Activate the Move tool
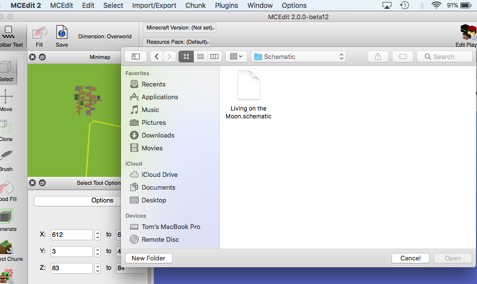This screenshot has height=284, width=477. (x=6, y=101)
